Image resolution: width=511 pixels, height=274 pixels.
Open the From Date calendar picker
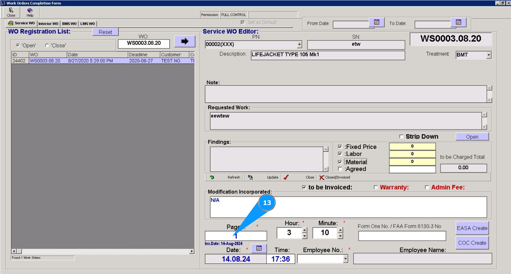tap(377, 22)
